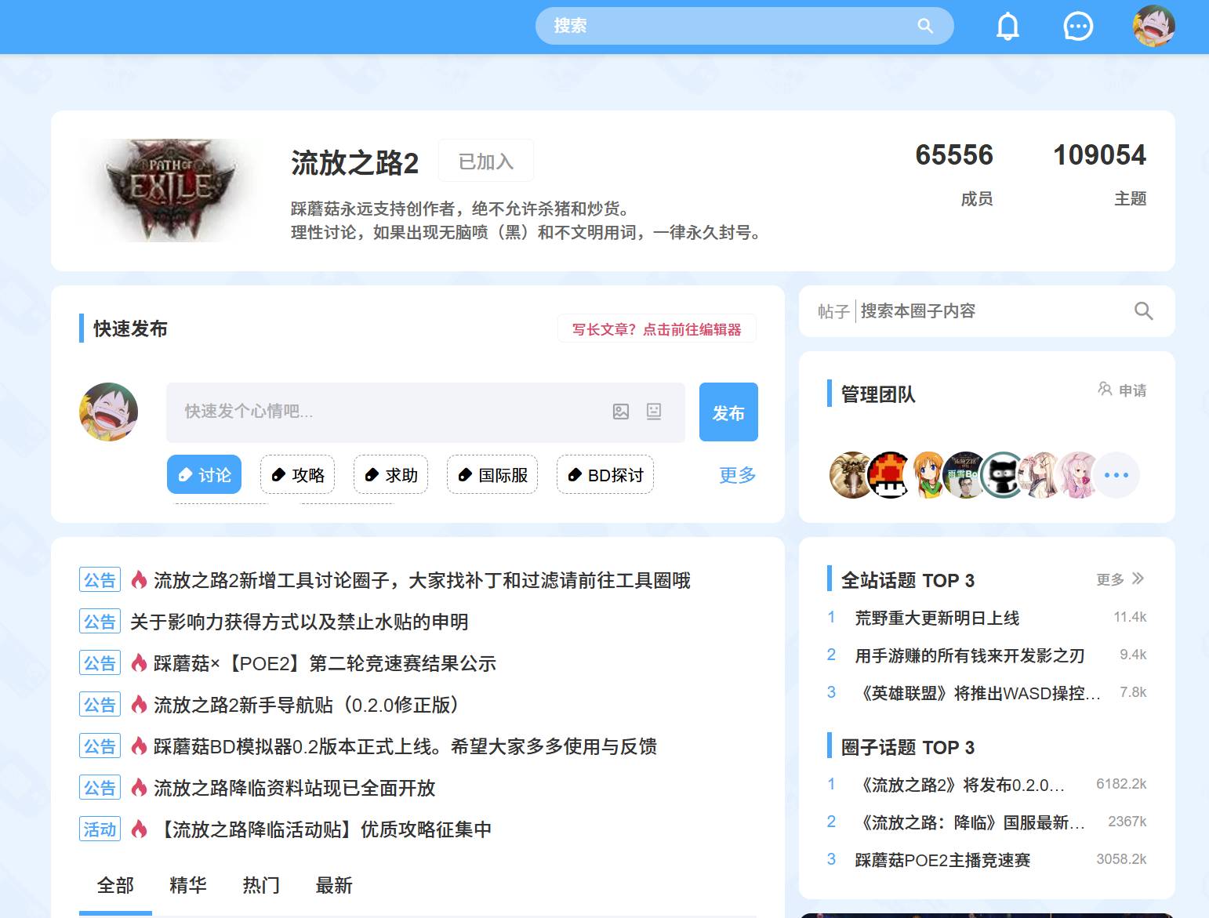The image size is (1209, 918).
Task: Open pink-haired anime moderator avatar
Action: tap(1079, 475)
